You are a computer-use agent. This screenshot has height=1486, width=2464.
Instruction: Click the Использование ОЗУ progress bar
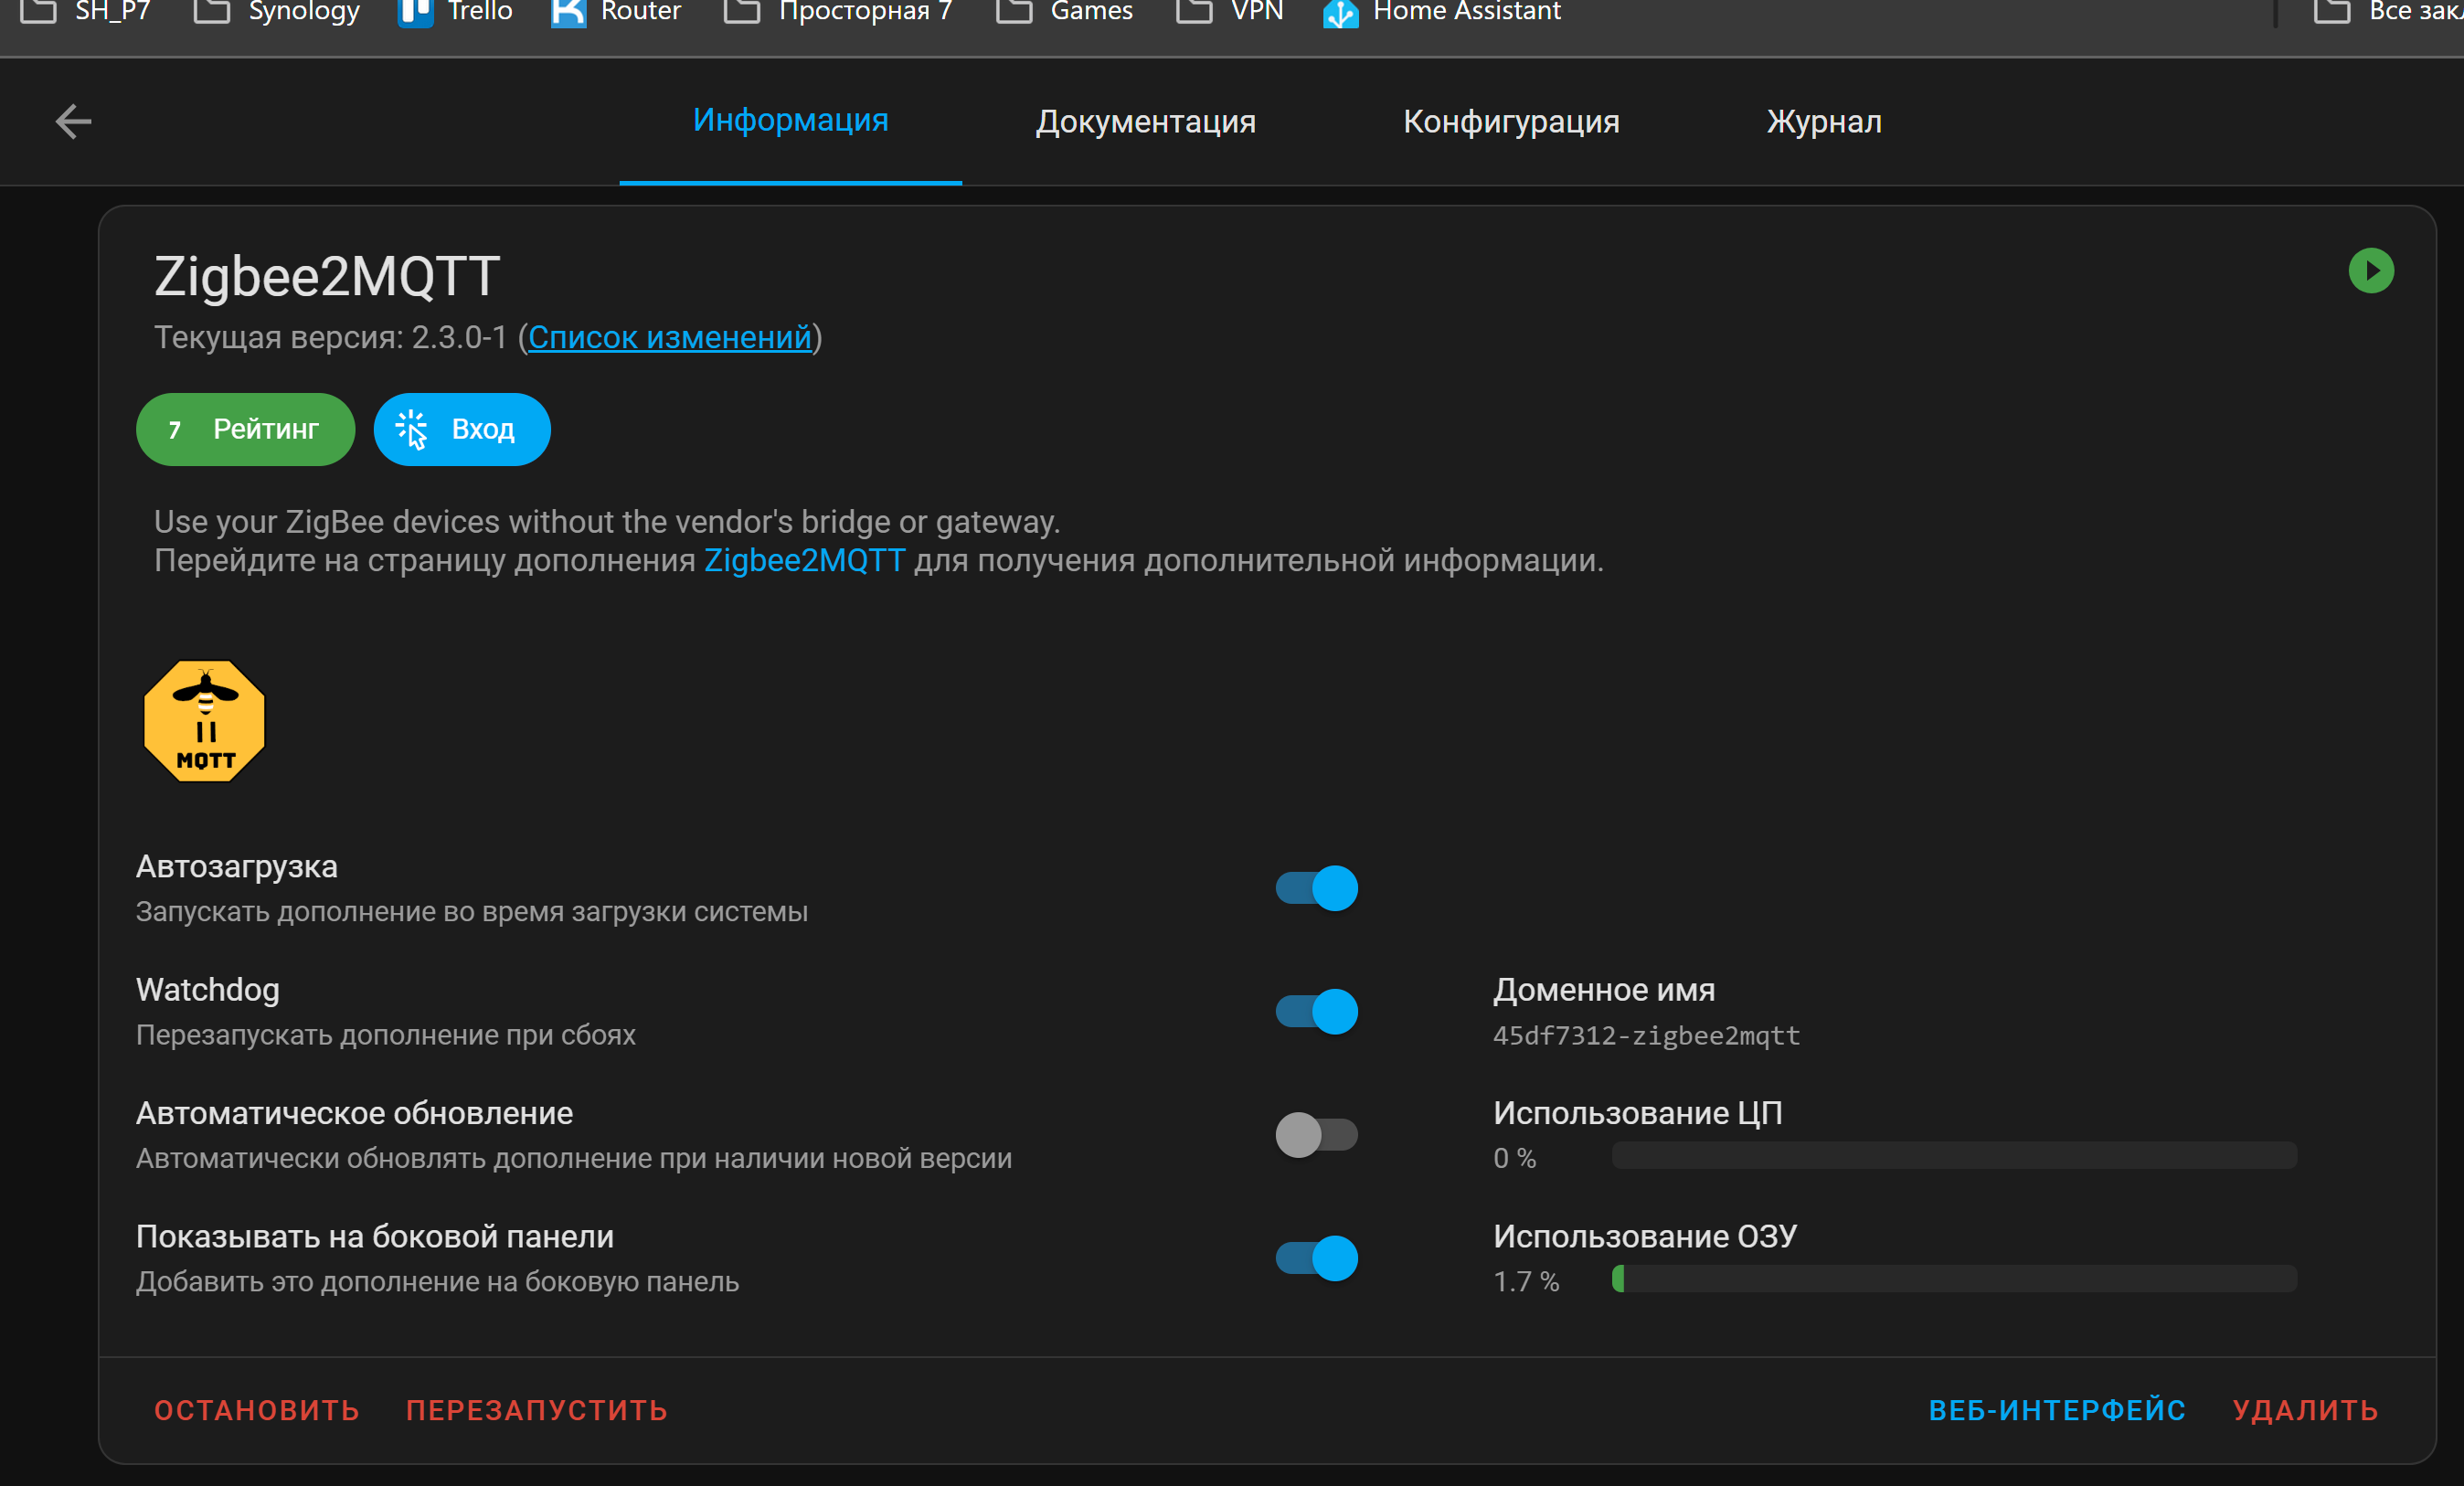point(1954,1279)
